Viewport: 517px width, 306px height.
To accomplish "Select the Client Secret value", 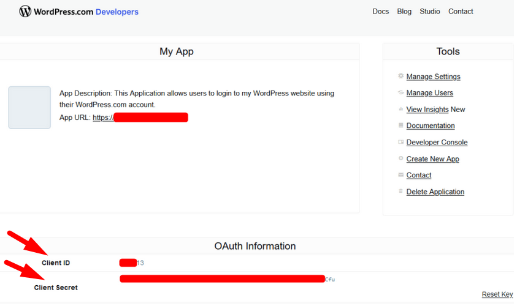I will 227,279.
